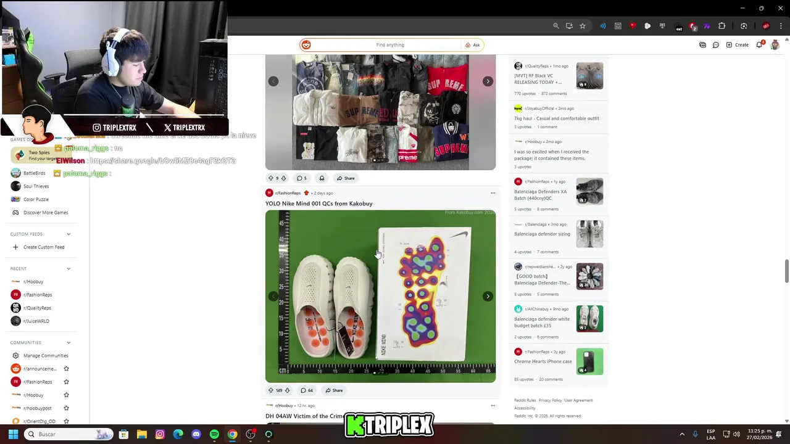The width and height of the screenshot is (790, 444).
Task: Favorite r/hoobuypost with the star
Action: tap(66, 408)
